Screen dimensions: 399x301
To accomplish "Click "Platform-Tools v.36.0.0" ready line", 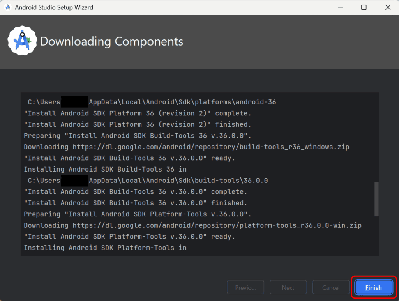I will [129, 237].
